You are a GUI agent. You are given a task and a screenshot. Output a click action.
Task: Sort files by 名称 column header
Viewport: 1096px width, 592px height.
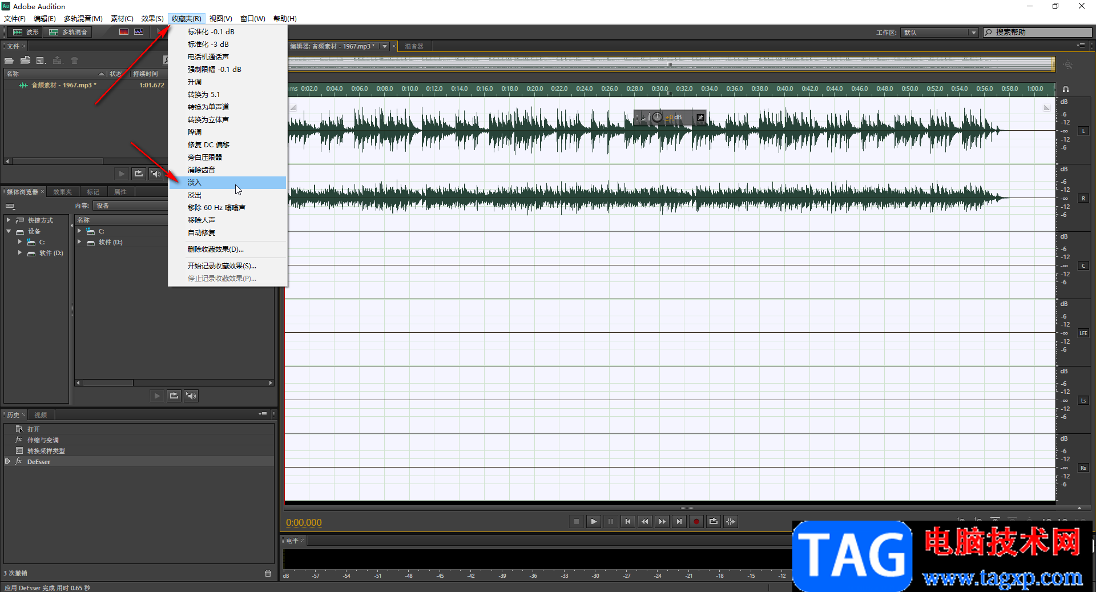click(x=55, y=74)
